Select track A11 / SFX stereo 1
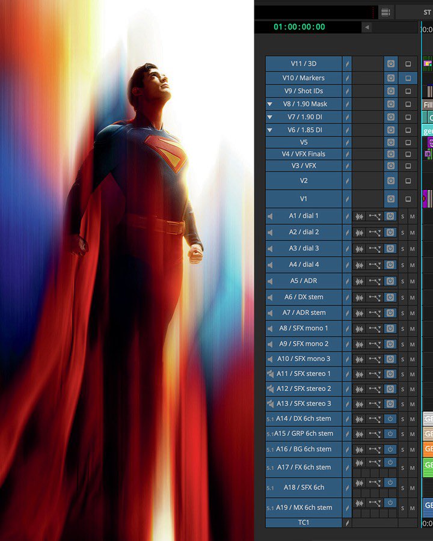The width and height of the screenshot is (433, 541). pos(304,374)
